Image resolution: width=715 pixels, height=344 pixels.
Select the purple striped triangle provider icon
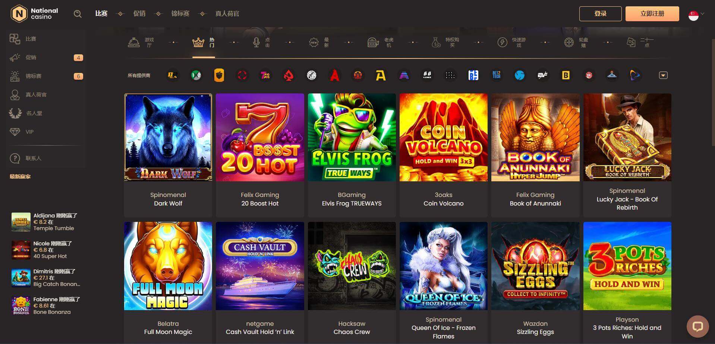(404, 75)
